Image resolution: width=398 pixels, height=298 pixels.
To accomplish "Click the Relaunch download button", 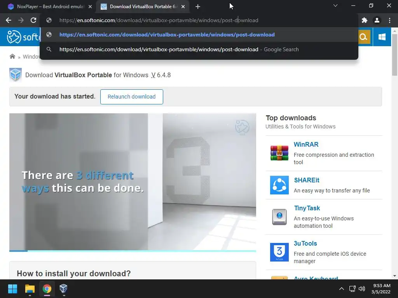I will tap(131, 97).
